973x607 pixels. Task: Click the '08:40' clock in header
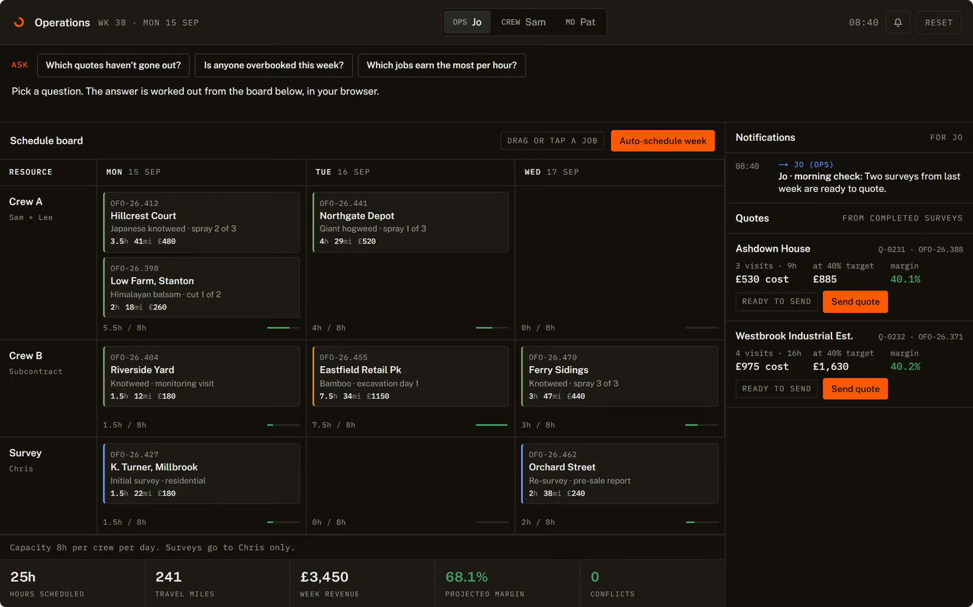tap(864, 22)
